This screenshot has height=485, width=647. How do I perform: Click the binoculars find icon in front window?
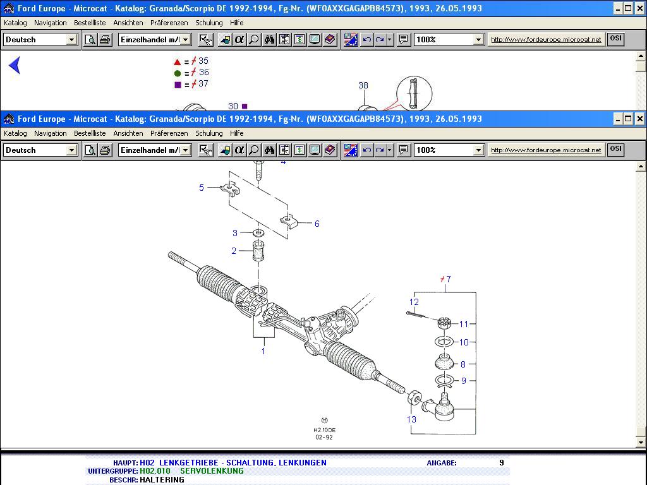(x=269, y=150)
